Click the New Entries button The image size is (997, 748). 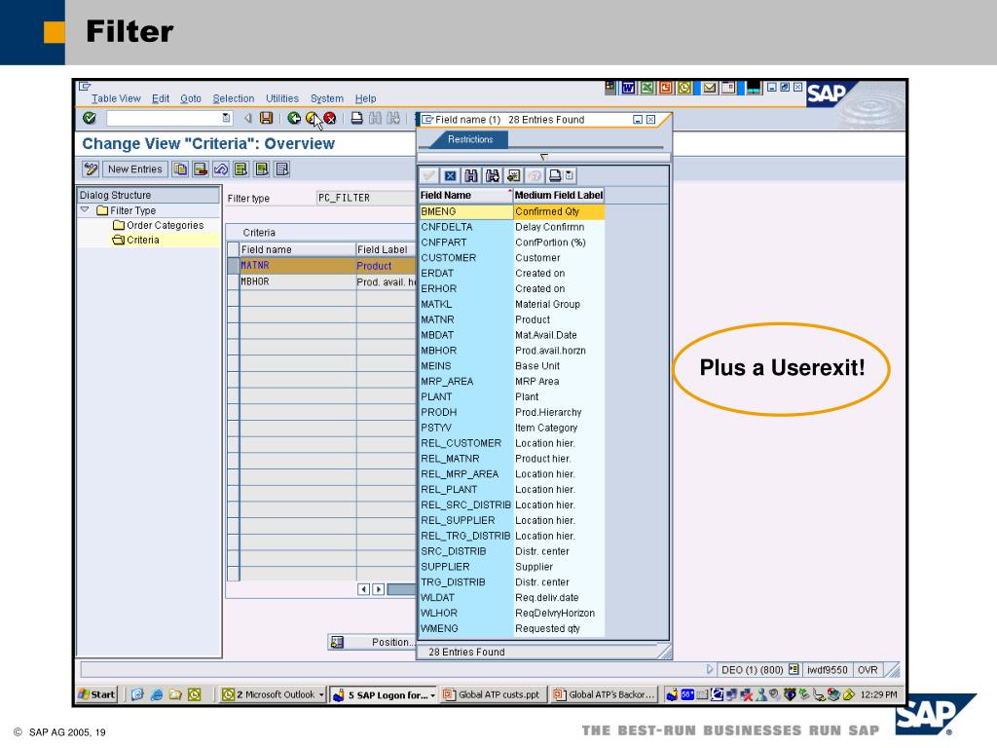pyautogui.click(x=134, y=169)
